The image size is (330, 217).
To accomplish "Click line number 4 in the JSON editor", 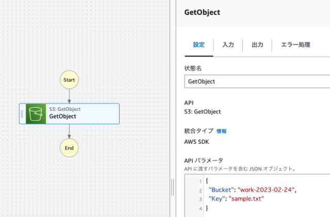I will pos(201,208).
